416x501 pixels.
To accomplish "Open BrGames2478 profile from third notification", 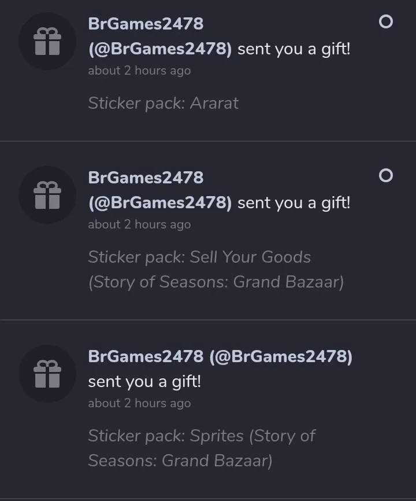I will [146, 356].
